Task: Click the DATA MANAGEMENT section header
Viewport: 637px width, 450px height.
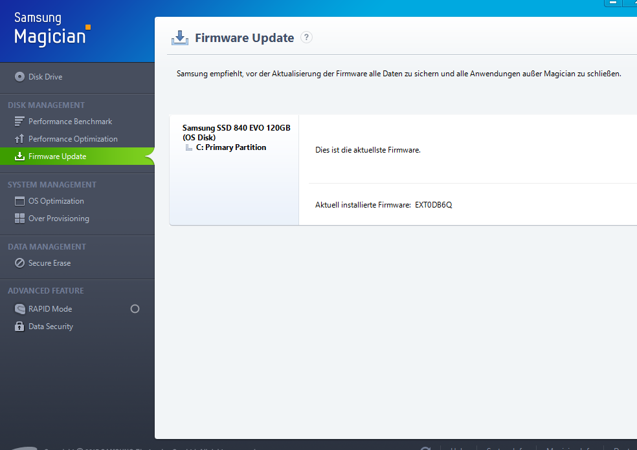Action: point(47,247)
